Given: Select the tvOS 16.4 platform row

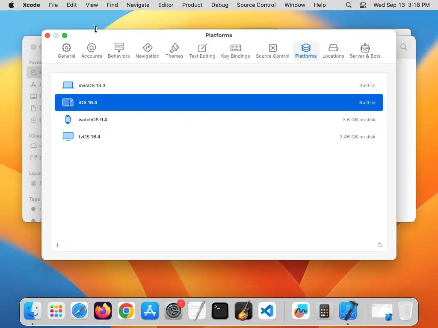Looking at the screenshot, I should tap(219, 137).
